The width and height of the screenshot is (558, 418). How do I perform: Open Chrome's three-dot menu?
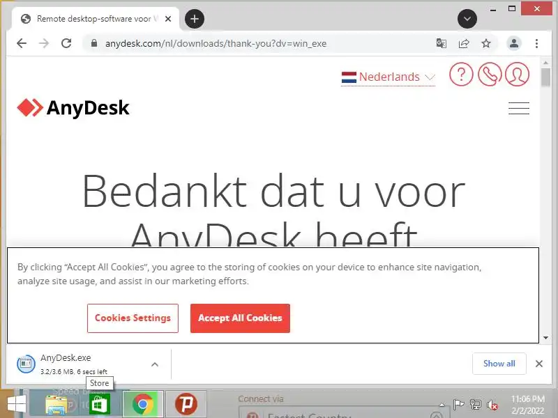pos(536,43)
